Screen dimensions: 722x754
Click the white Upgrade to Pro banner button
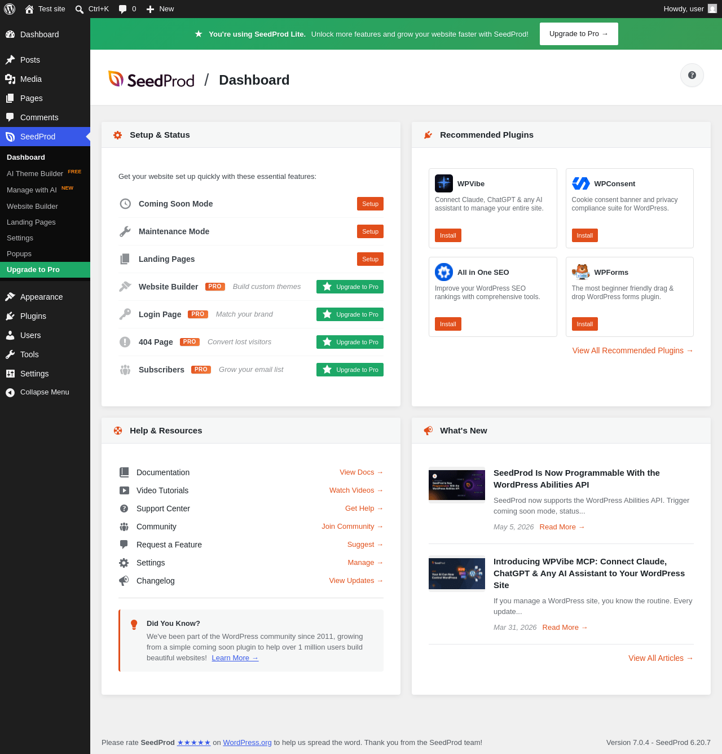pyautogui.click(x=579, y=34)
